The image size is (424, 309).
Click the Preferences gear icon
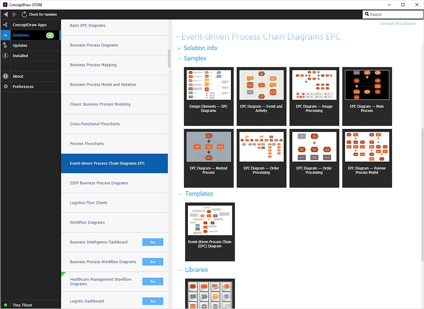(x=6, y=86)
